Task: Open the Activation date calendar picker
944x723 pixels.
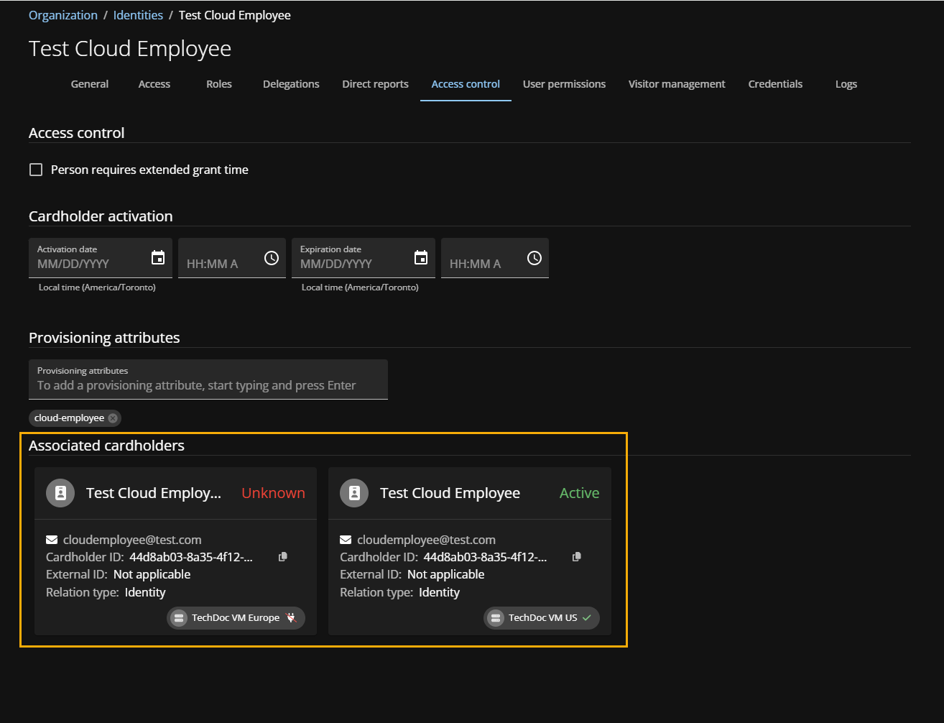Action: pos(158,257)
